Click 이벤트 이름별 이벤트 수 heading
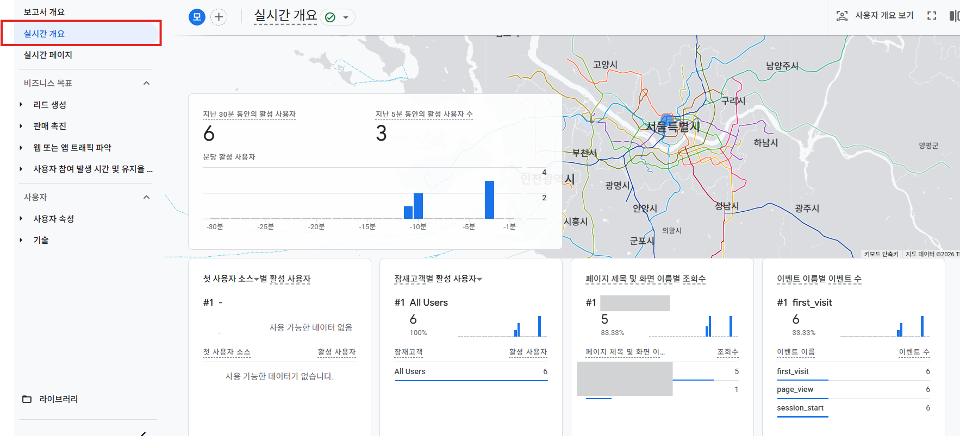 [x=819, y=279]
